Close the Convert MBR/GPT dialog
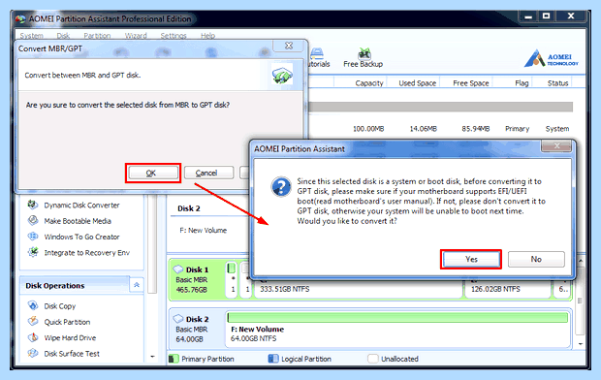Viewport: 601px width, 380px height. point(289,46)
